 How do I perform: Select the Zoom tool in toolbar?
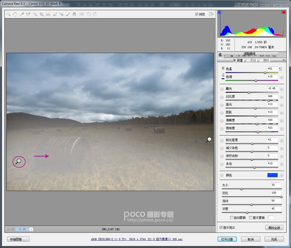tap(9, 14)
